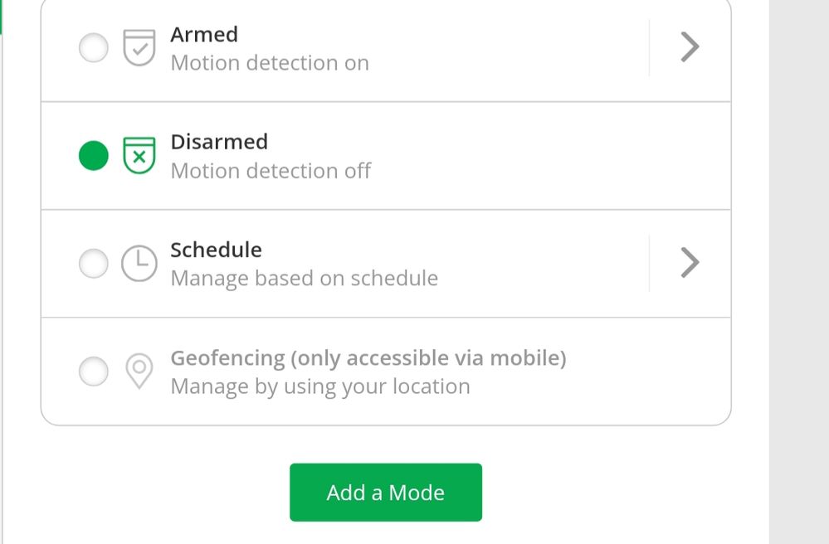Click the Schedule mode title
The width and height of the screenshot is (829, 544).
point(216,250)
